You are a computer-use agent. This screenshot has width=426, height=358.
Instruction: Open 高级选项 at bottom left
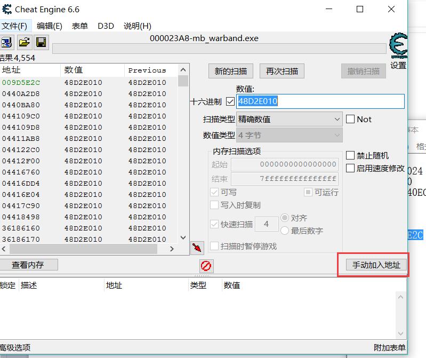15,347
